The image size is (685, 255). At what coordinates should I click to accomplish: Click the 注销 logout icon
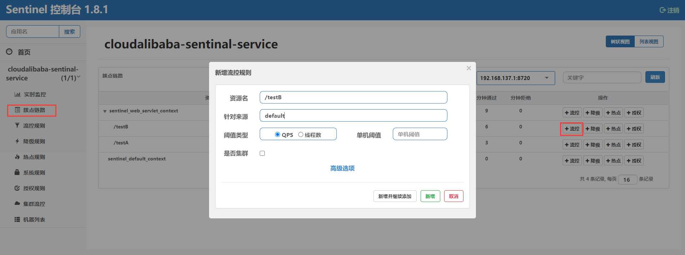[x=663, y=10]
